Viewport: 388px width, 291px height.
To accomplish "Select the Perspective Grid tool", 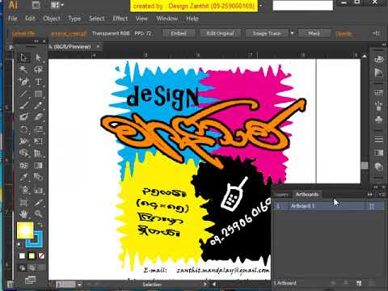I will click(38, 153).
